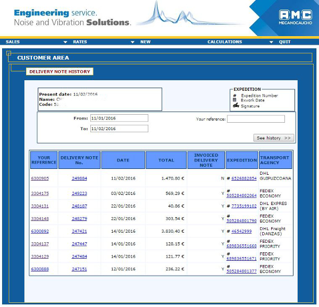Click the DELIVERY NOTE No. column header

(x=79, y=160)
